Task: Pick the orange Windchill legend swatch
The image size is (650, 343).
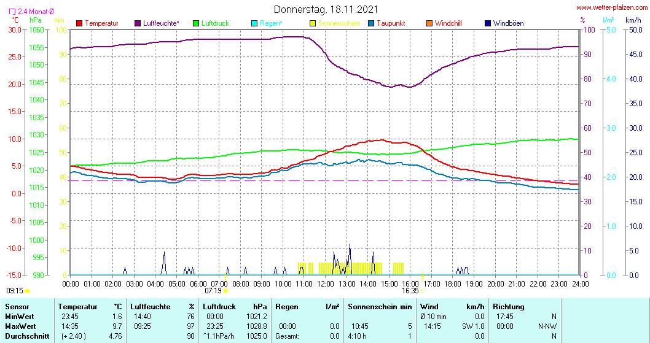Action: pos(429,23)
